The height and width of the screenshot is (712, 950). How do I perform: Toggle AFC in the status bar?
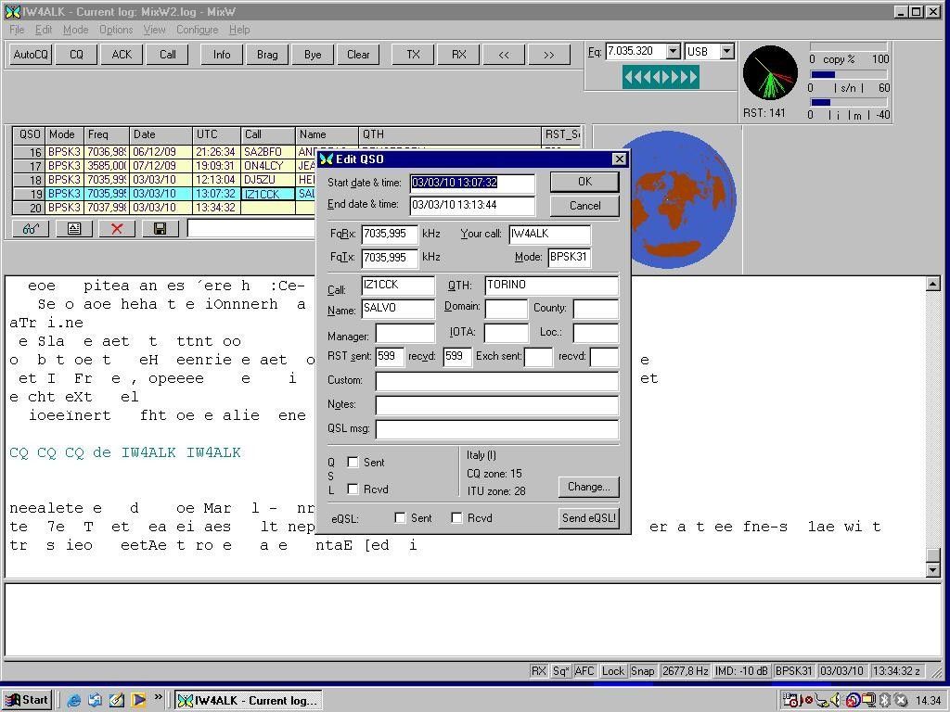pyautogui.click(x=584, y=671)
